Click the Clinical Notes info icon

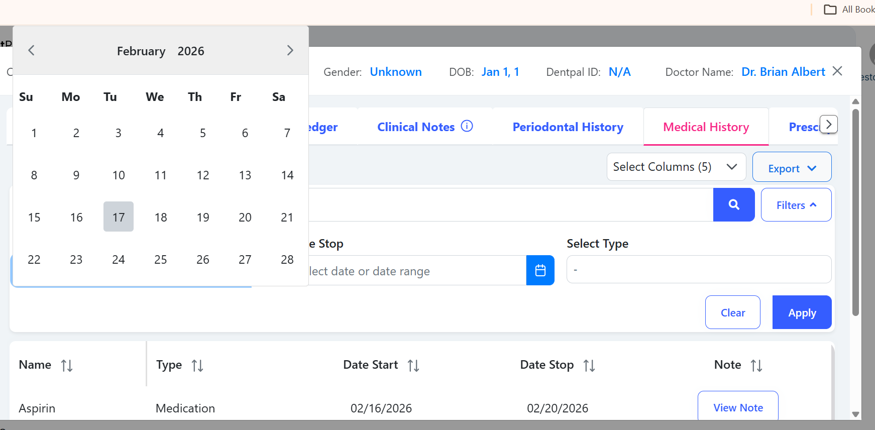coord(467,126)
